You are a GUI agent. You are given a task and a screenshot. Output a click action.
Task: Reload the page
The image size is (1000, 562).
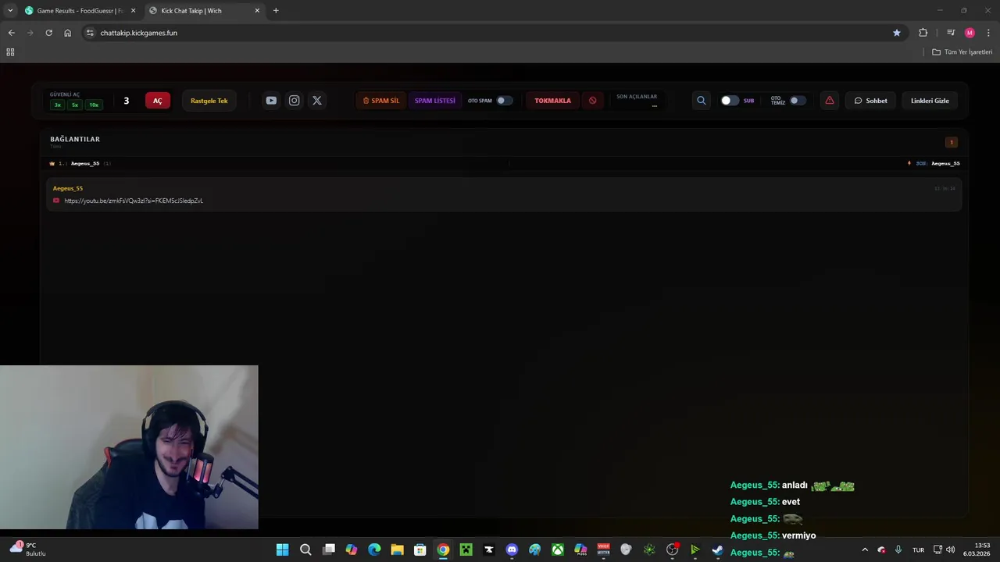tap(48, 33)
